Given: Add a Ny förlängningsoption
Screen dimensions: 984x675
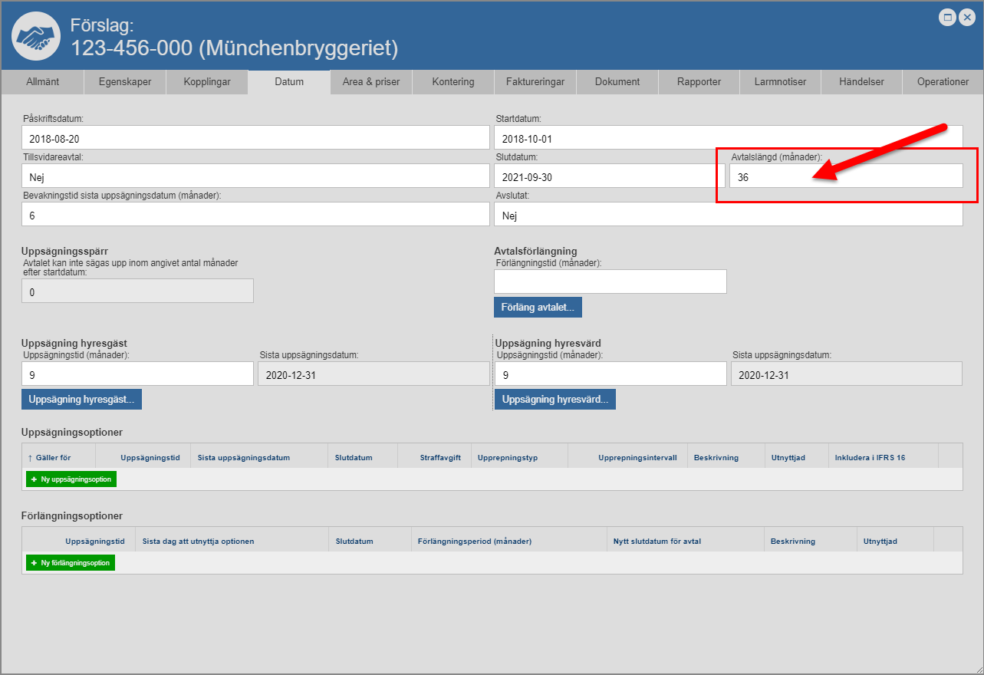Looking at the screenshot, I should click(x=71, y=563).
